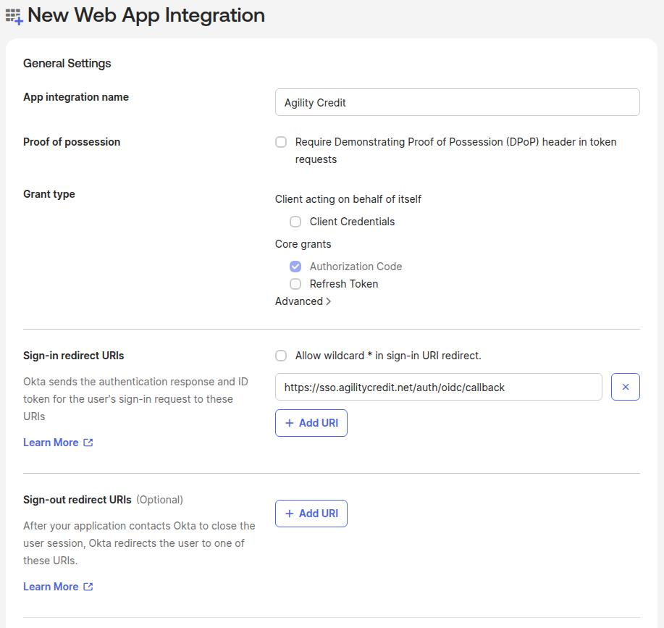Click Client acting on behalf of itself text

point(348,199)
